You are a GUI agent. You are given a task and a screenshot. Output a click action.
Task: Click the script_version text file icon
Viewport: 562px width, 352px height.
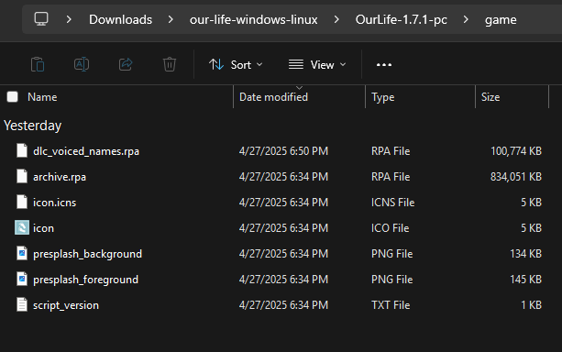point(22,304)
